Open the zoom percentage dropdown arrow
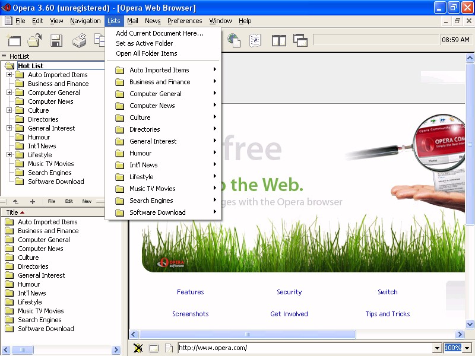 (467, 348)
